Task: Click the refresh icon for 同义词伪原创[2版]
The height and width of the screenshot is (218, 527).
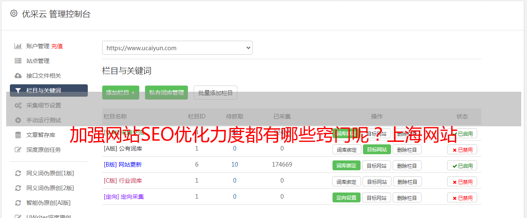Action: click(18, 188)
